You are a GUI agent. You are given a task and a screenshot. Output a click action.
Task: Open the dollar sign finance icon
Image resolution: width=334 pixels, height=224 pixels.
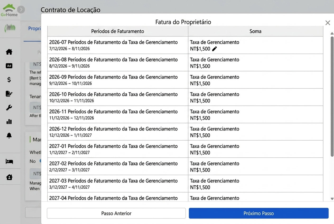[x=9, y=80]
